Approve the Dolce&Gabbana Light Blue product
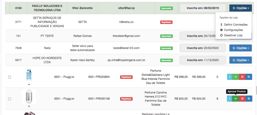 coord(236,77)
